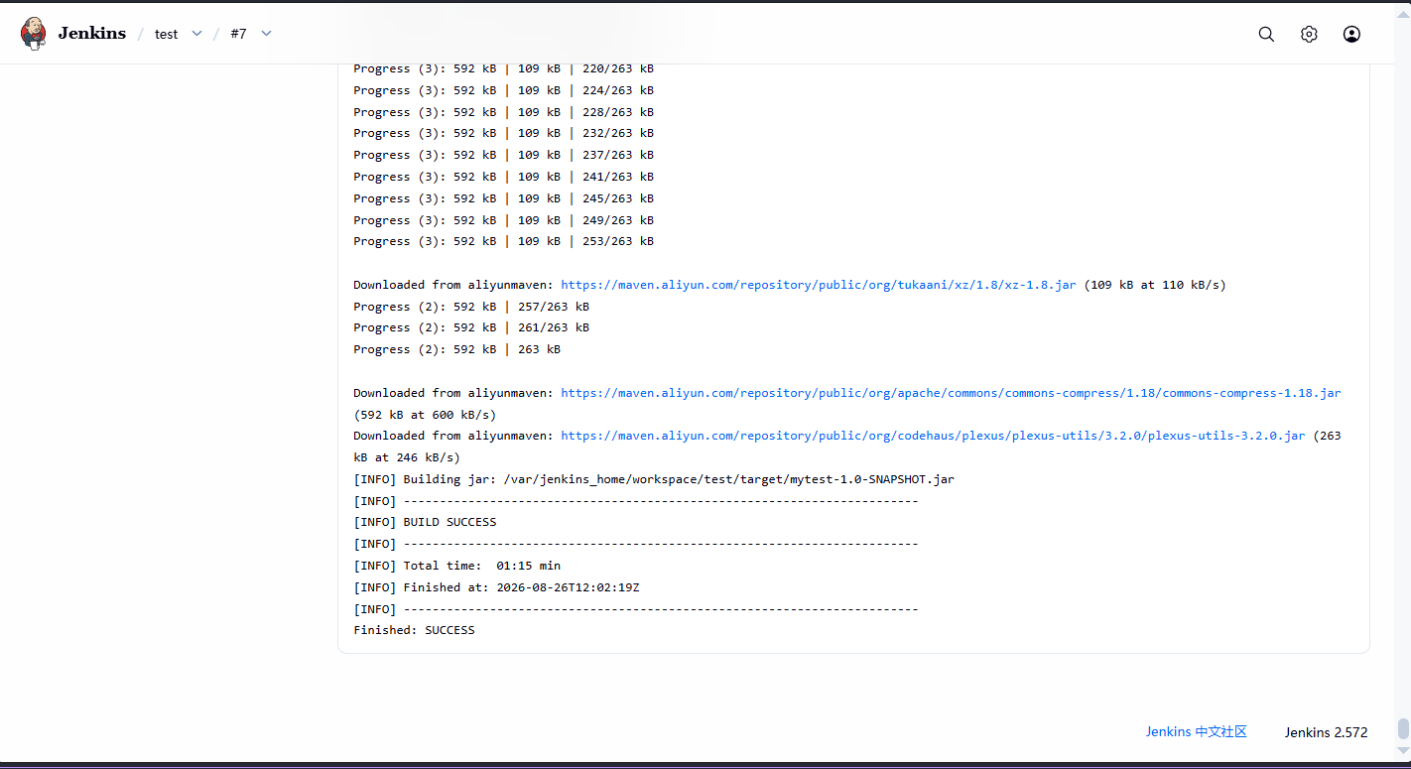Visit the Jenkins 中文社区 link
Viewport: 1411px width, 769px height.
click(x=1196, y=731)
